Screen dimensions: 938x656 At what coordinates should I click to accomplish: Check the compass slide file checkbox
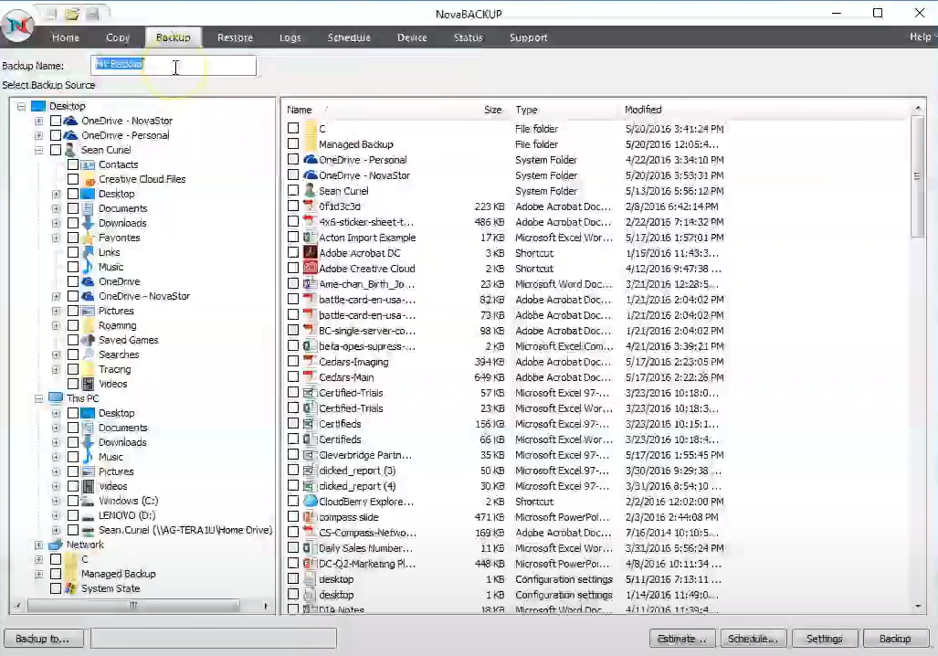coord(293,516)
